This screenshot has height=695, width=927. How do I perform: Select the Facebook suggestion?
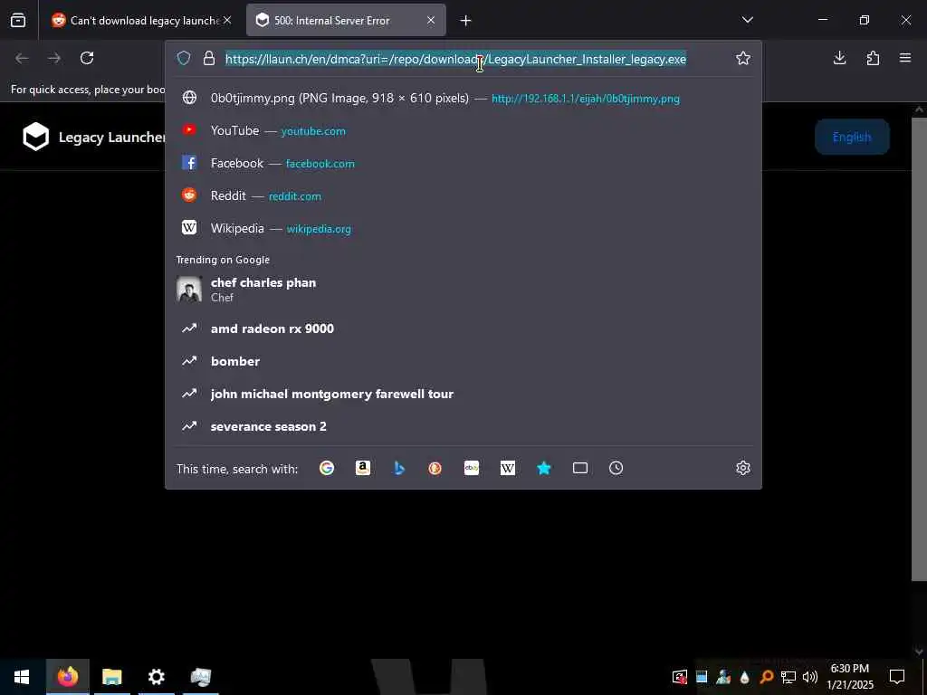point(463,163)
